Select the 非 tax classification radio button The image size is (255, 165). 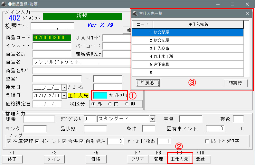click(127, 104)
